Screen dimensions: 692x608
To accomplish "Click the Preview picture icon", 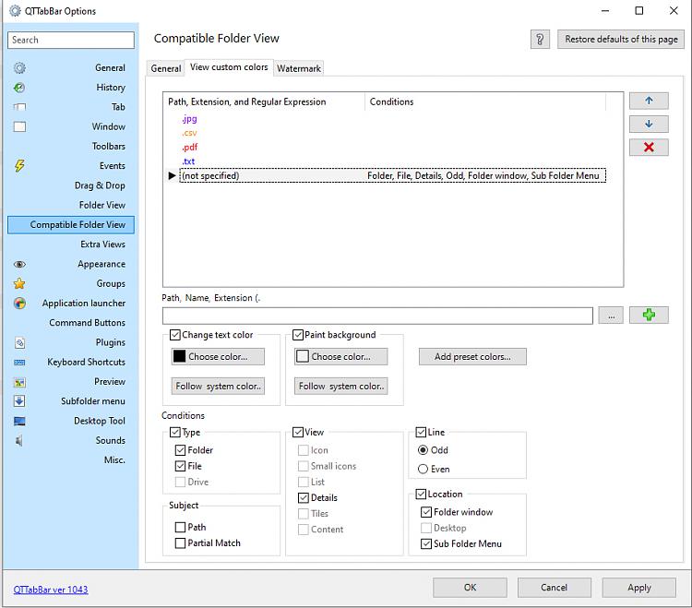I will 19,382.
